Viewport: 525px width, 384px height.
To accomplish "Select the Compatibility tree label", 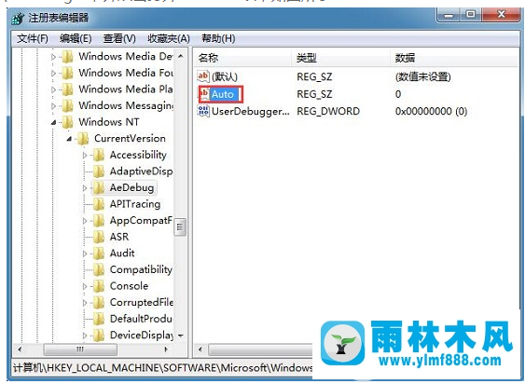I will click(x=141, y=270).
